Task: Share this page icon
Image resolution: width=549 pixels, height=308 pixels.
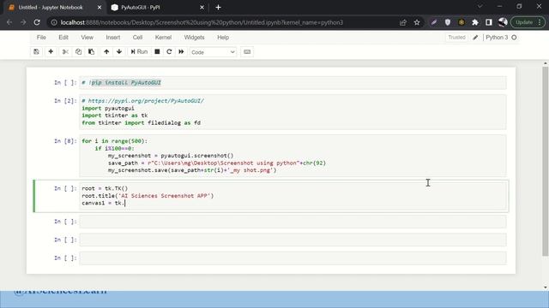Action: click(403, 22)
